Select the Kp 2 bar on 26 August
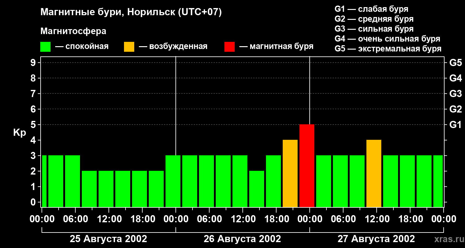The height and width of the screenshot is (248, 465). click(x=257, y=189)
